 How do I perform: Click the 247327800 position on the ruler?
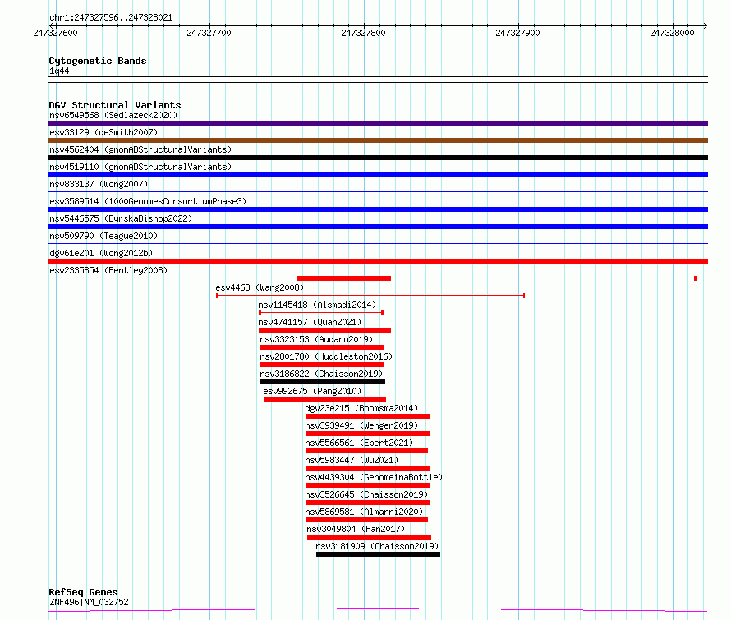coord(364,33)
